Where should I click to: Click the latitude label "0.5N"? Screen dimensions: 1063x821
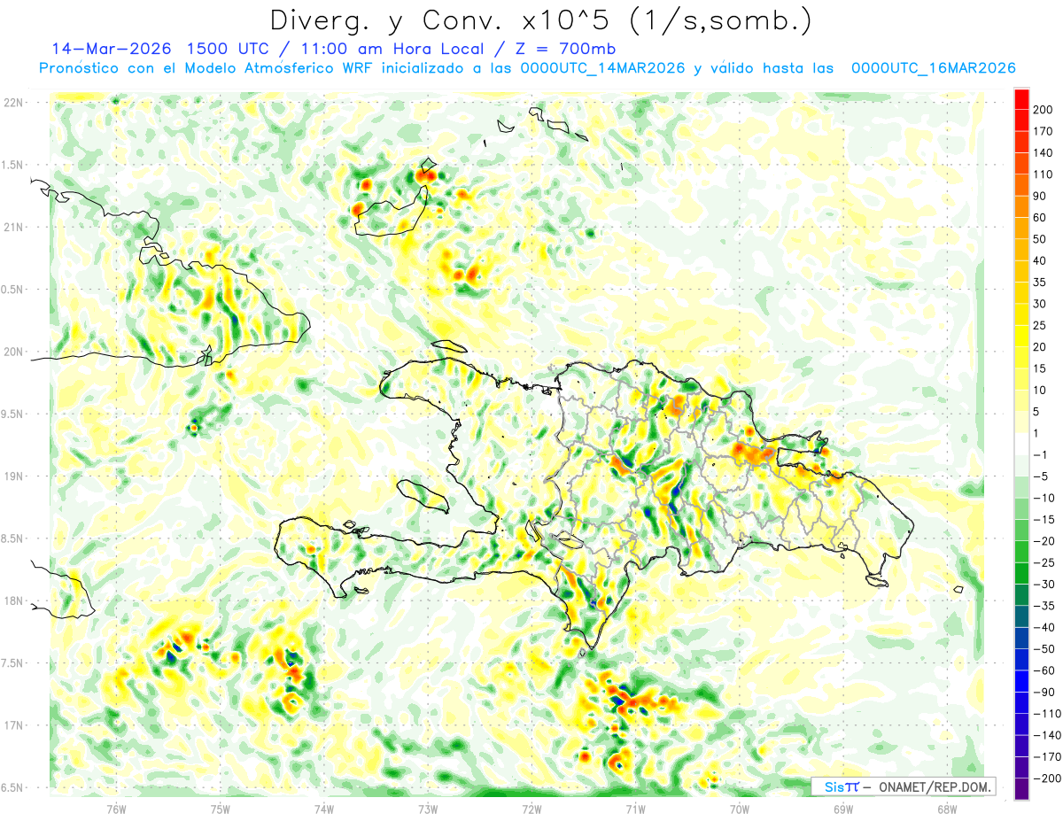click(12, 290)
